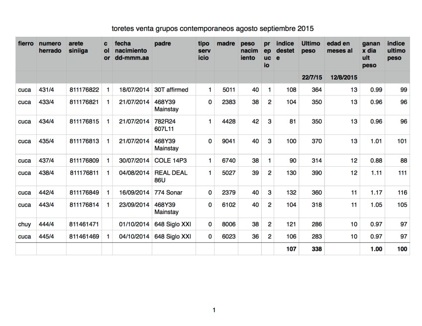The width and height of the screenshot is (422, 326).
Task: Select the 'fierro' column header
Action: [25, 44]
